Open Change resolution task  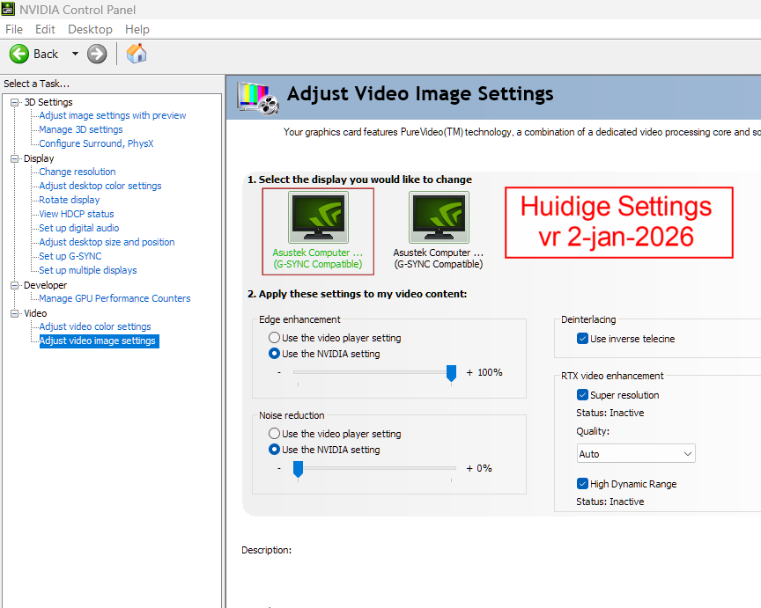coord(78,172)
